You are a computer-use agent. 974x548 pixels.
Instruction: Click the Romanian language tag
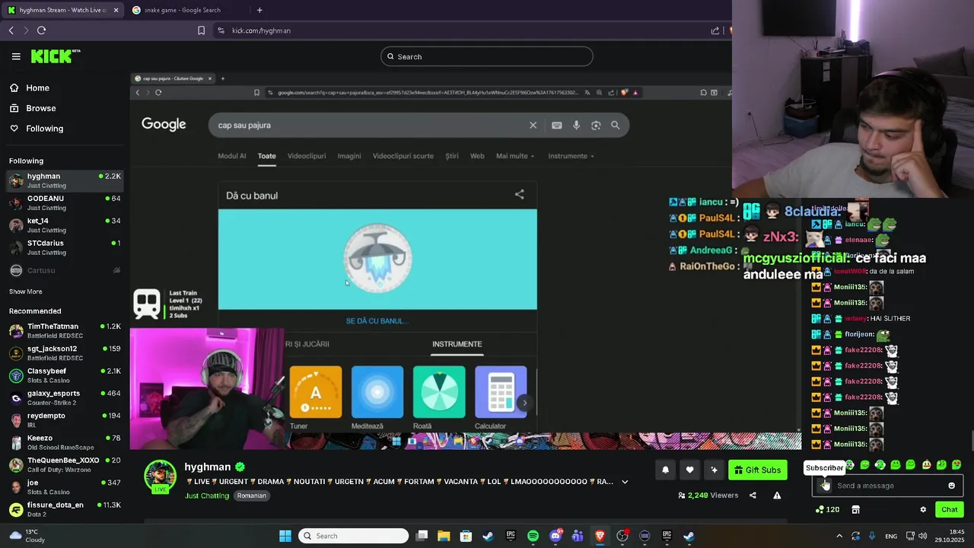point(251,495)
